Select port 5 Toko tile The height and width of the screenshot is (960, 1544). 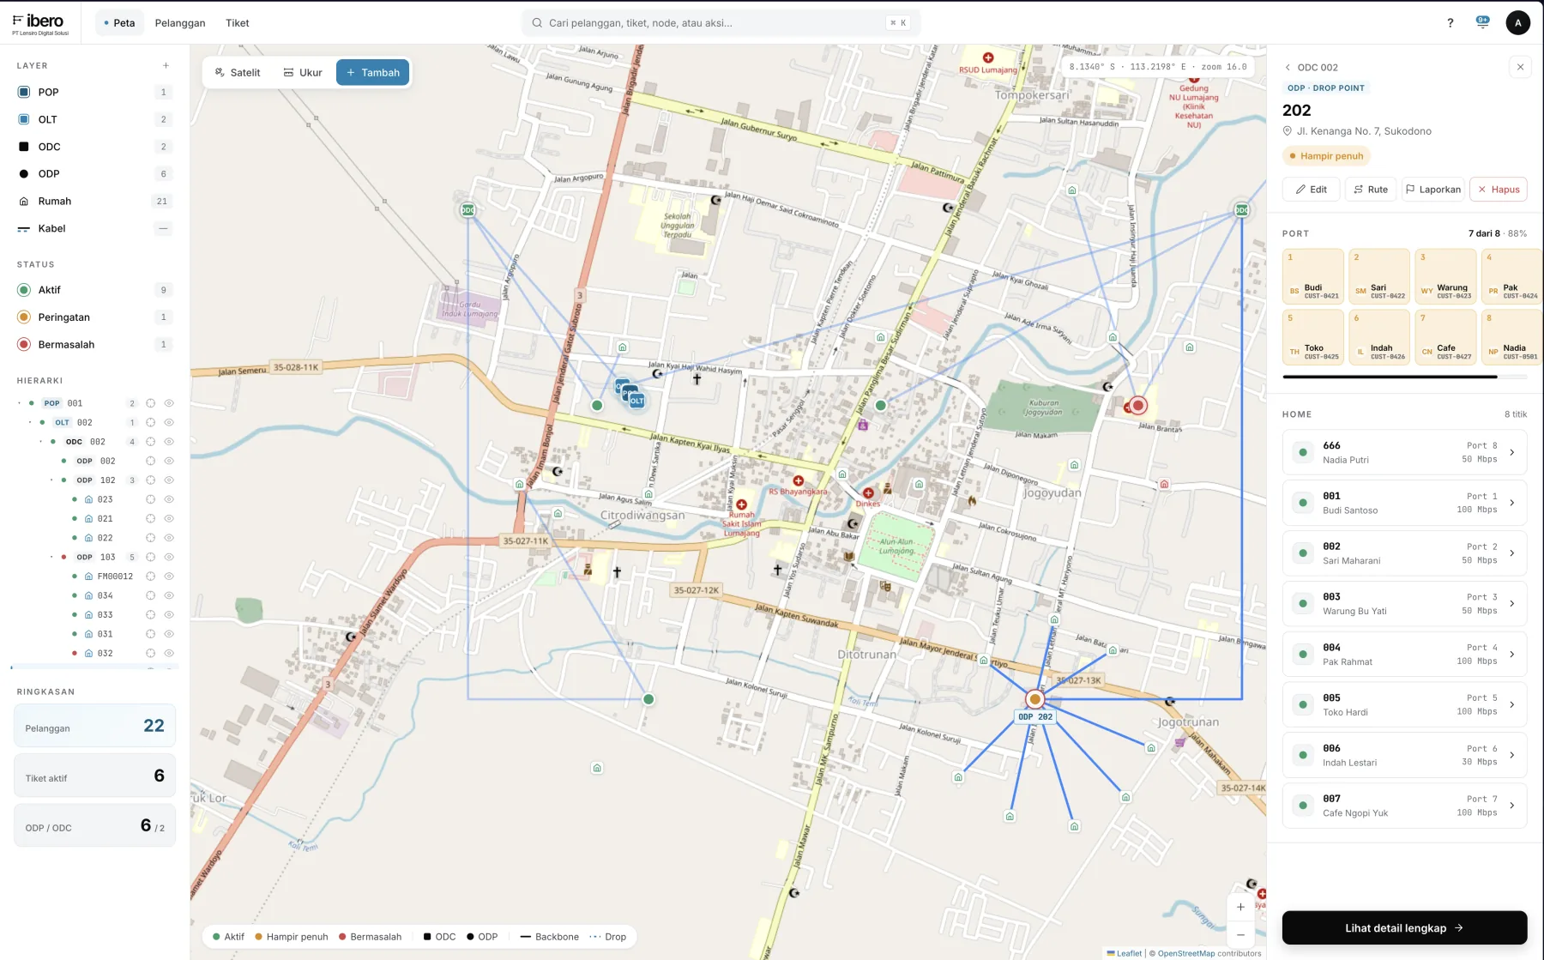click(x=1313, y=337)
